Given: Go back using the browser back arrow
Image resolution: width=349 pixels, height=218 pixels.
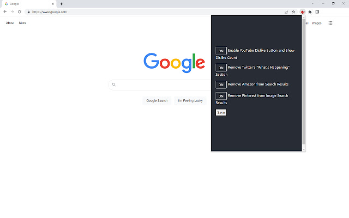Looking at the screenshot, I should point(5,12).
